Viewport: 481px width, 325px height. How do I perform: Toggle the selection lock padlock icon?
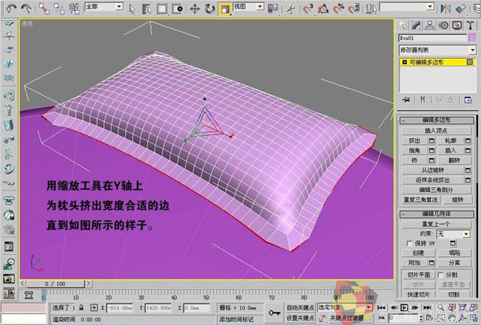pyautogui.click(x=81, y=307)
